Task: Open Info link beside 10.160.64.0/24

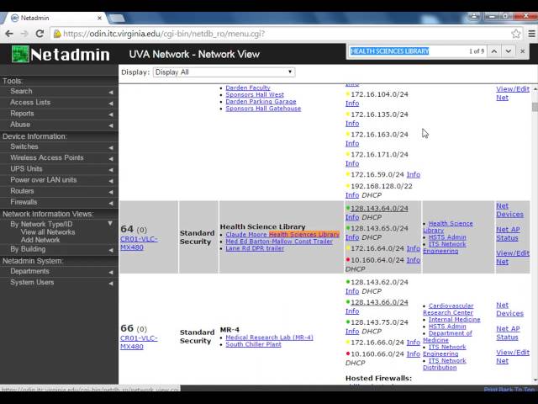Action: [414, 260]
